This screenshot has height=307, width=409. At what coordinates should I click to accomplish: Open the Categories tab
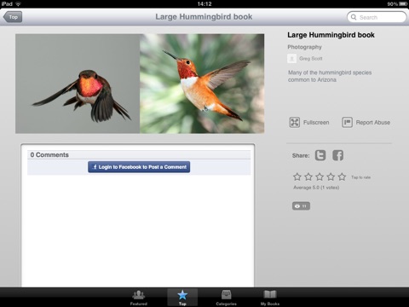pyautogui.click(x=226, y=298)
